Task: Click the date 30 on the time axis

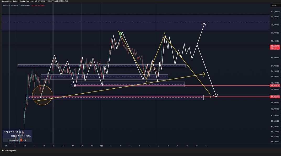Action: point(92,146)
